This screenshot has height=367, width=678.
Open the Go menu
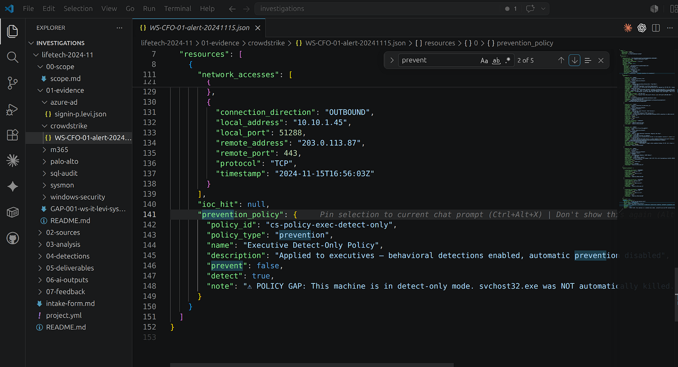pyautogui.click(x=130, y=9)
